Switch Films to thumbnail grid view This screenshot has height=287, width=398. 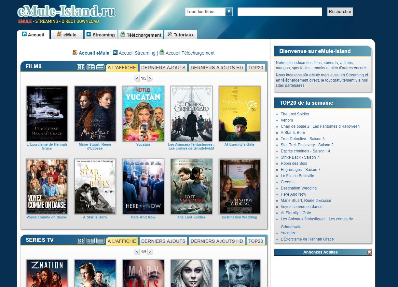coord(81,67)
